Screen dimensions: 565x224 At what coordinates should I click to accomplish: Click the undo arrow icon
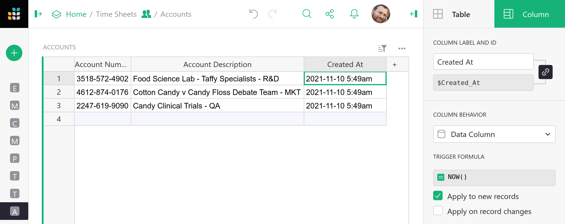click(x=253, y=14)
